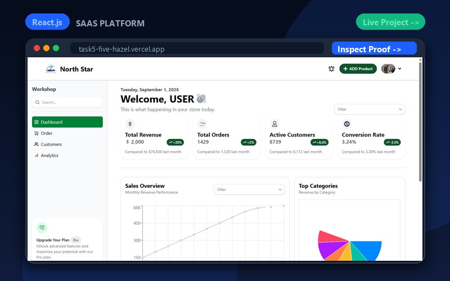Click the Total Revenue card title
Screen dimensions: 450x281
[143, 135]
